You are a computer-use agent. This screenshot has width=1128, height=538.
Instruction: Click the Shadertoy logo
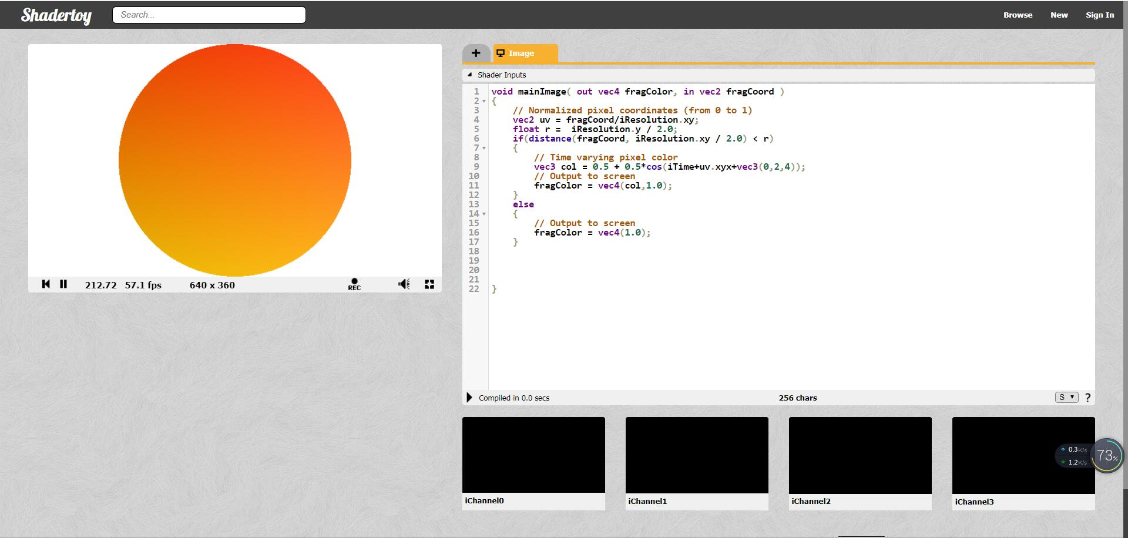(56, 15)
